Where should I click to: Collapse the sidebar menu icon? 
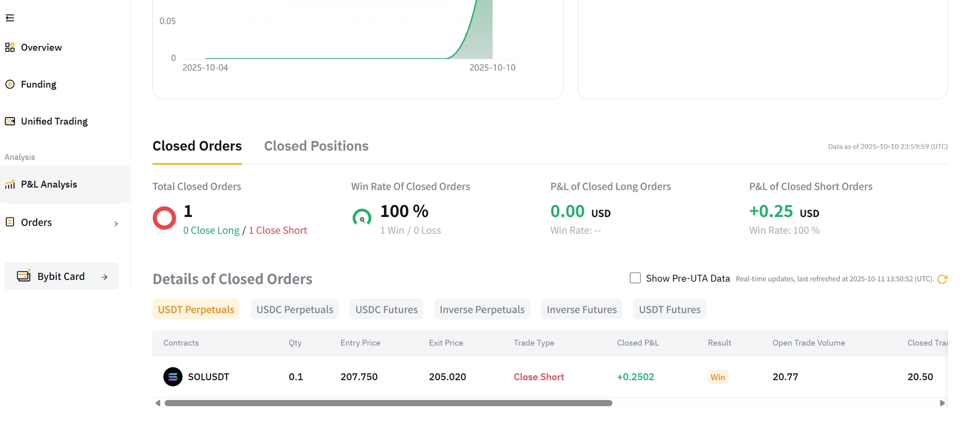pyautogui.click(x=10, y=18)
